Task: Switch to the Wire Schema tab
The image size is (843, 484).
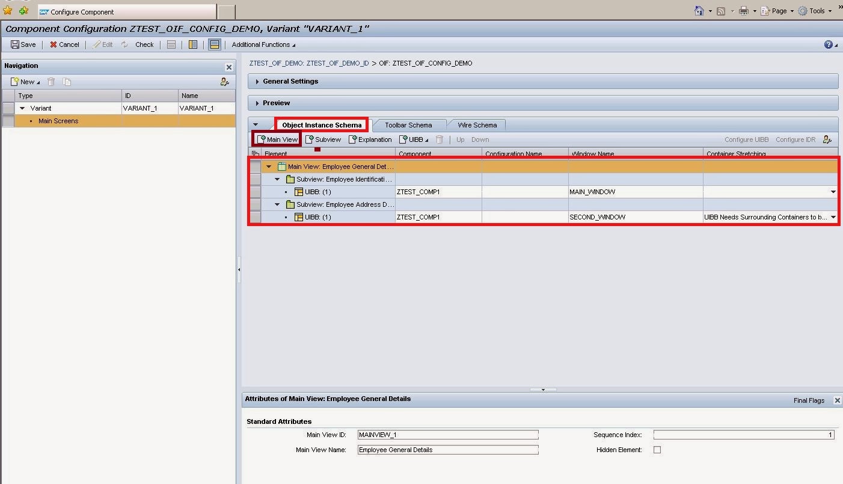Action: click(477, 125)
